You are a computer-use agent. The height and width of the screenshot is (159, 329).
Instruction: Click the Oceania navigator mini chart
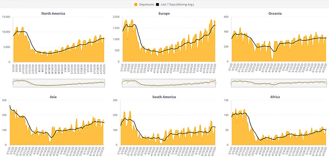click(278, 83)
